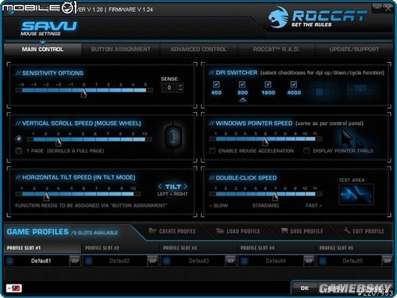Select Profile Slot #2 header
Image resolution: width=397 pixels, height=298 pixels.
(x=121, y=248)
